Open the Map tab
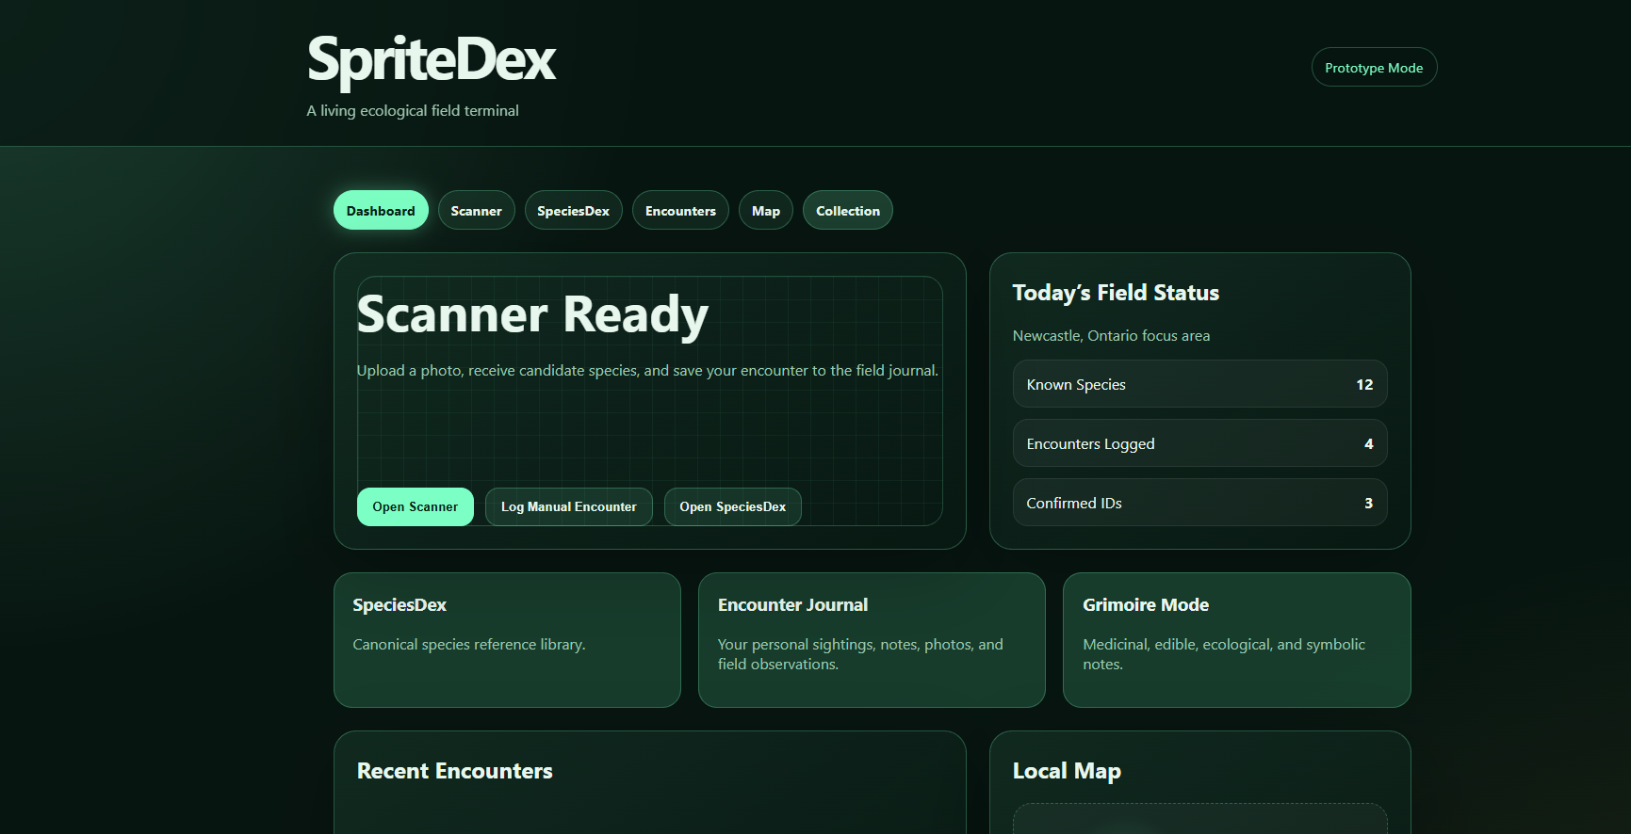 766,211
